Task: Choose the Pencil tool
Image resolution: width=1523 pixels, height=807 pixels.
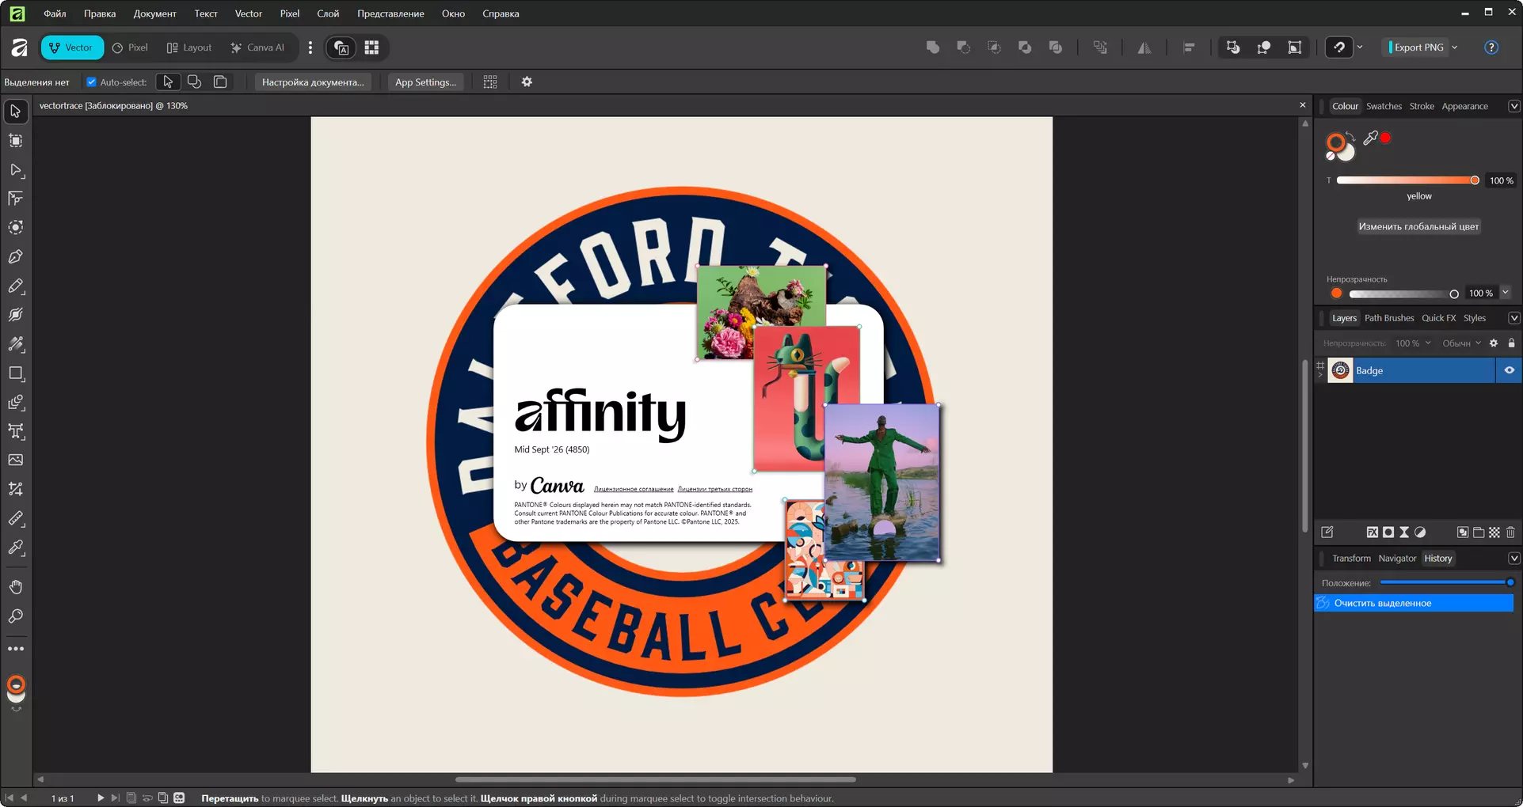Action: point(16,286)
